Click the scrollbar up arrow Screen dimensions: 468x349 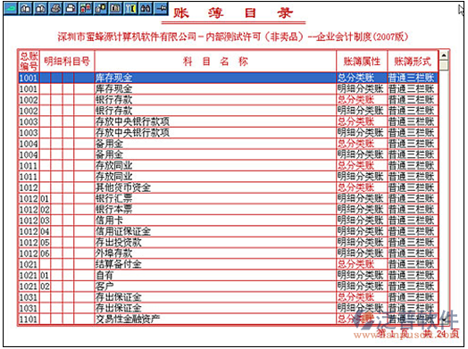444,55
